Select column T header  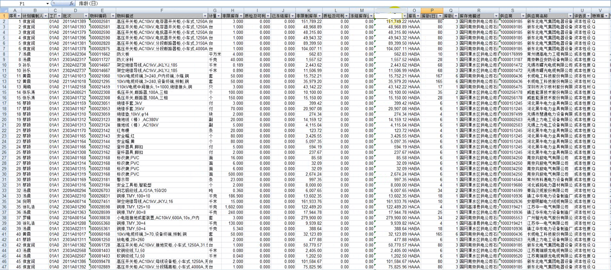click(550, 10)
